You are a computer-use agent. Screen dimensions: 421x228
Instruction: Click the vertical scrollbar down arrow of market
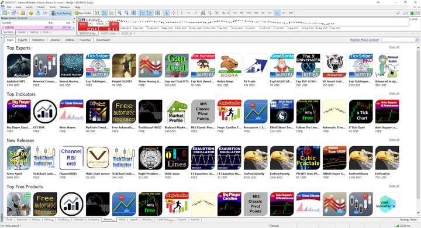pos(418,213)
